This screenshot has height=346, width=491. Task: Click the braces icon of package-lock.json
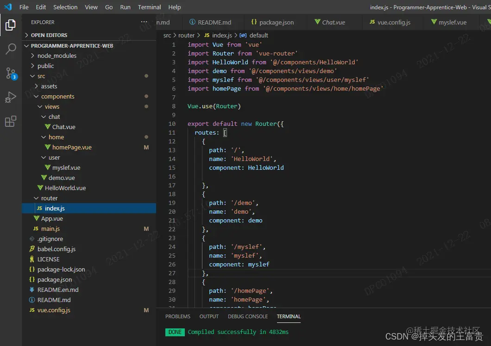32,269
